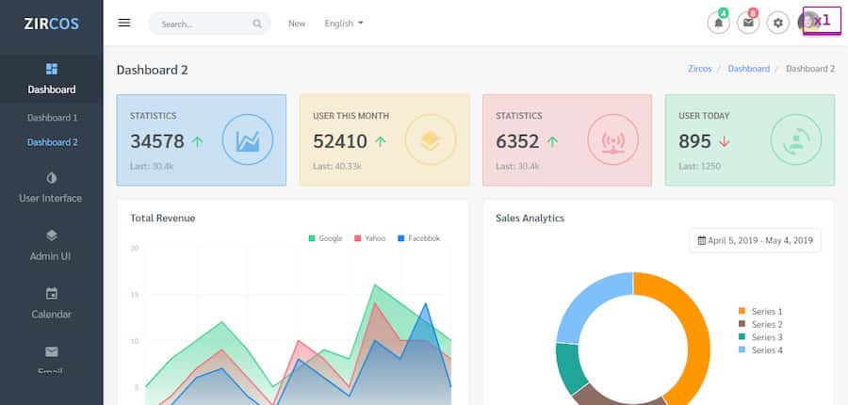Viewport: 848px width, 405px height.
Task: Toggle the Series 3 teal legend swatch
Action: click(x=742, y=337)
